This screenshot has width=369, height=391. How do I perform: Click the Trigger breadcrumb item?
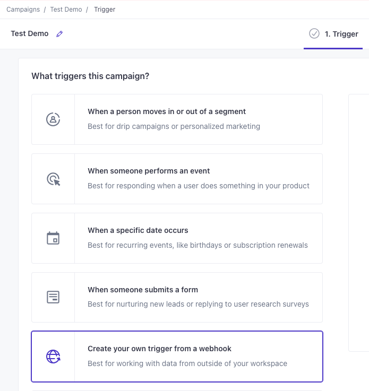tap(105, 10)
